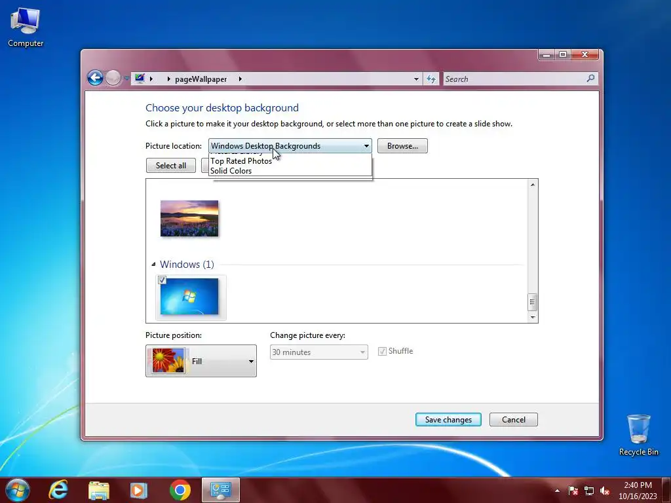Screen dimensions: 671x503
Task: Open the Windows Start menu orb
Action: (x=18, y=490)
